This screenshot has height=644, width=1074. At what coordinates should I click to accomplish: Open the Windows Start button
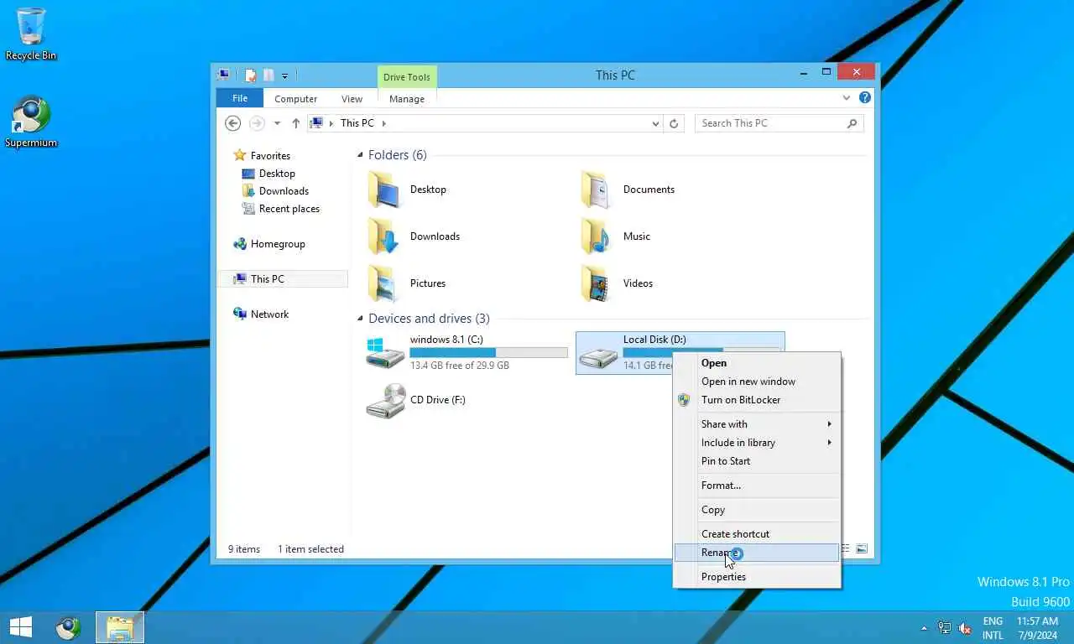20,627
